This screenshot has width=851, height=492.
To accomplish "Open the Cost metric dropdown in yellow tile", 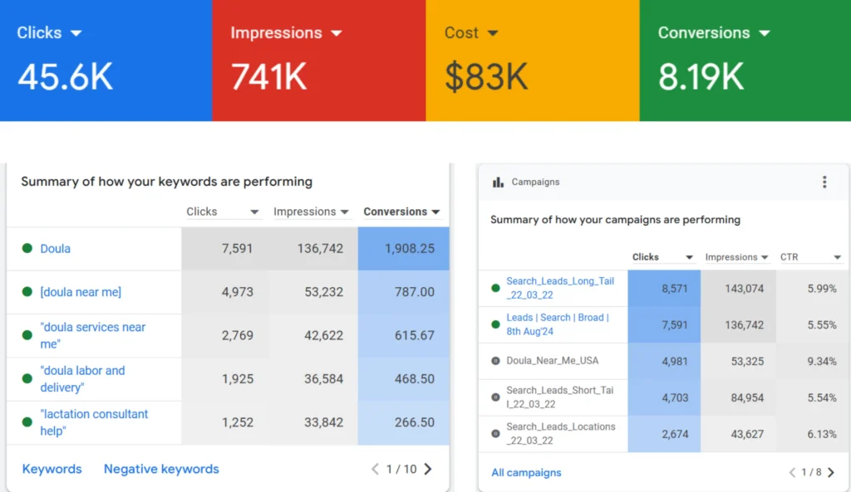I will (493, 33).
